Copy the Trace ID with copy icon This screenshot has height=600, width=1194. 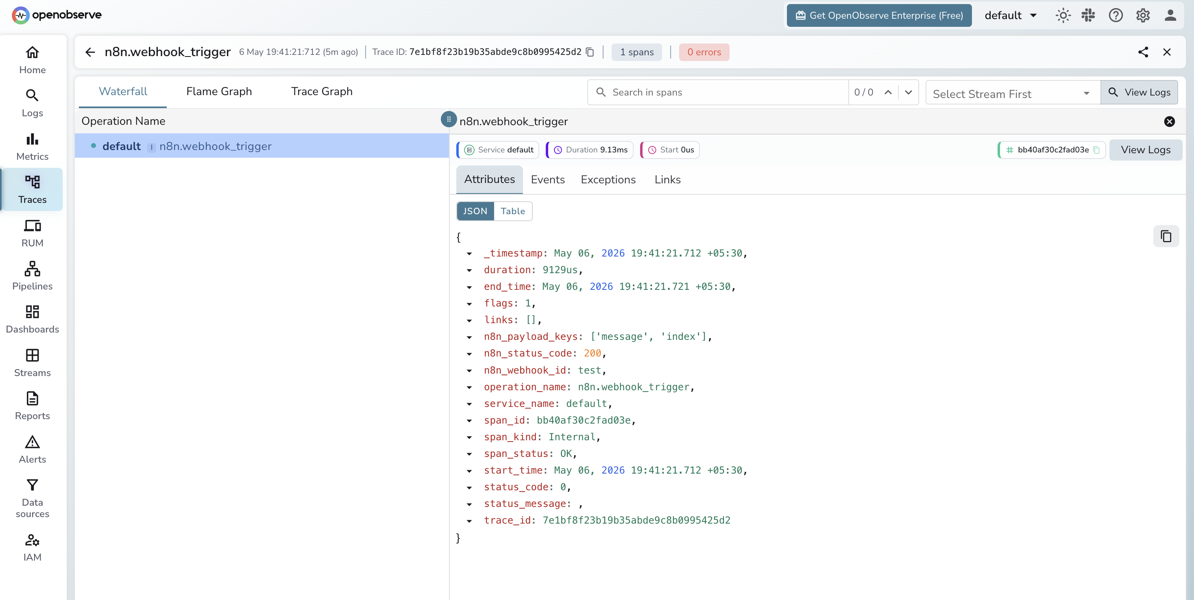tap(590, 52)
